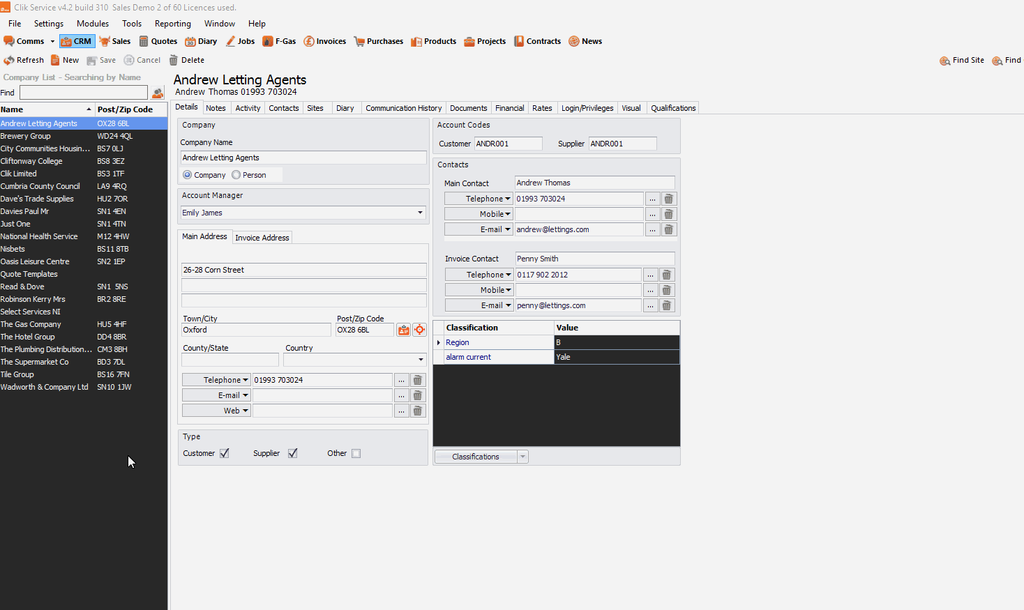The width and height of the screenshot is (1024, 610).
Task: Switch to the Invoice Address tab
Action: [262, 238]
